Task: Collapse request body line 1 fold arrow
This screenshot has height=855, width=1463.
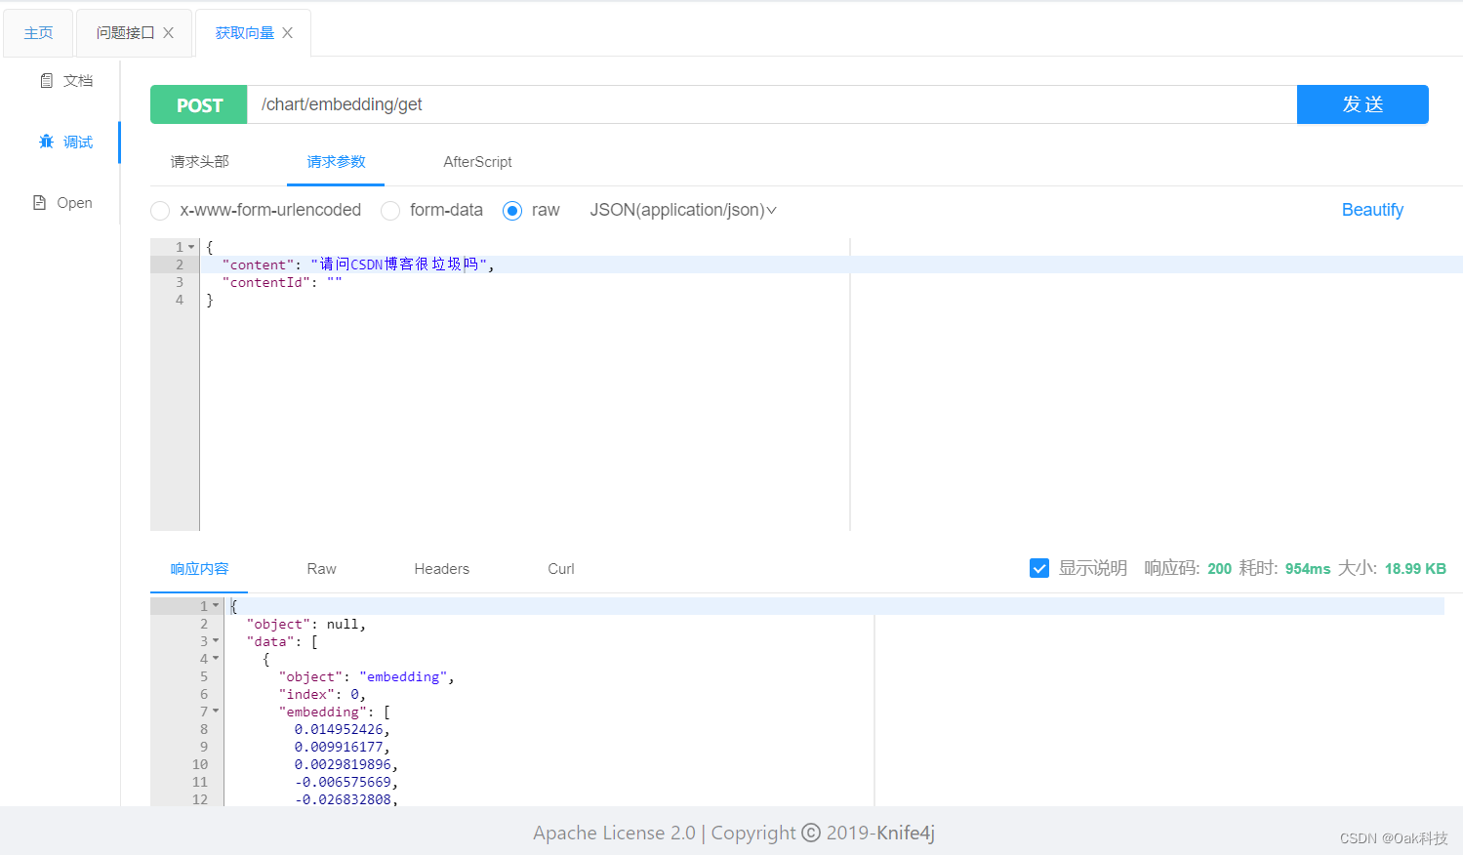Action: click(191, 247)
